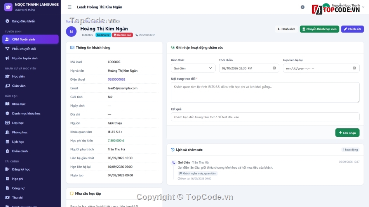Click the Ngọc Thanh Language logo icon
The image size is (369, 207).
(x=8, y=7)
